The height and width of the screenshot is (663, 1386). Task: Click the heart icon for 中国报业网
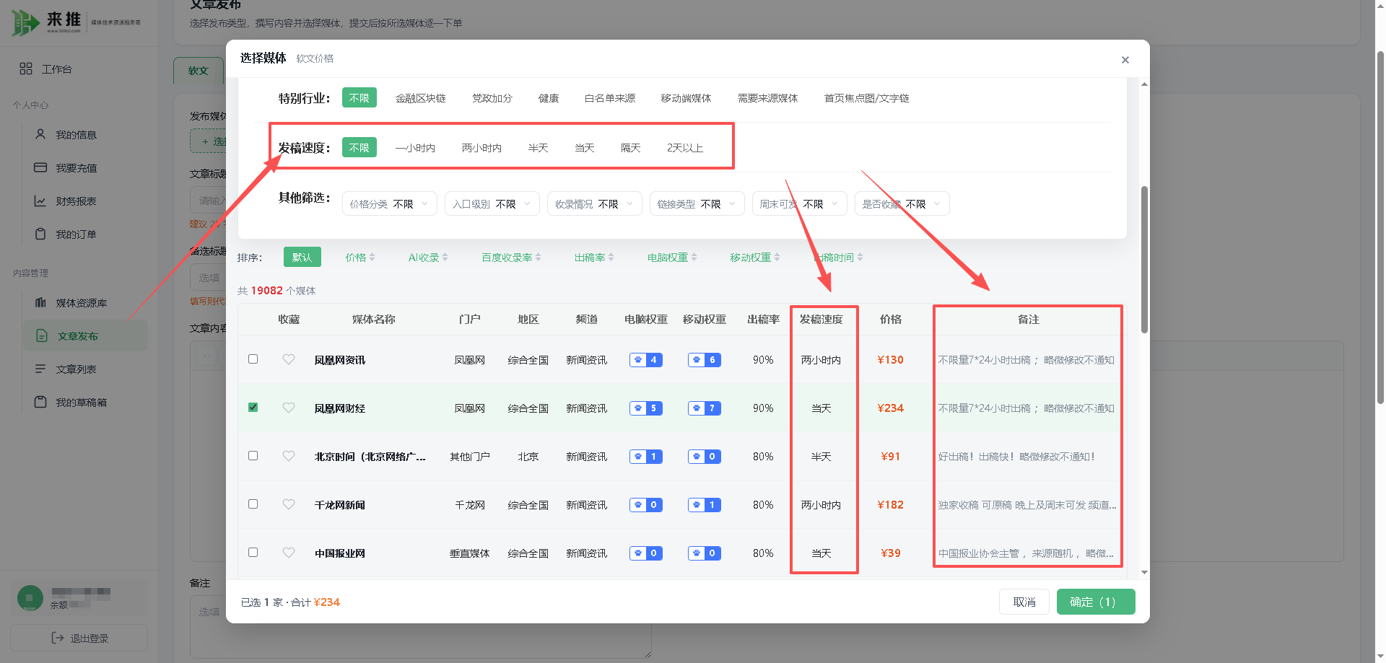coord(289,553)
